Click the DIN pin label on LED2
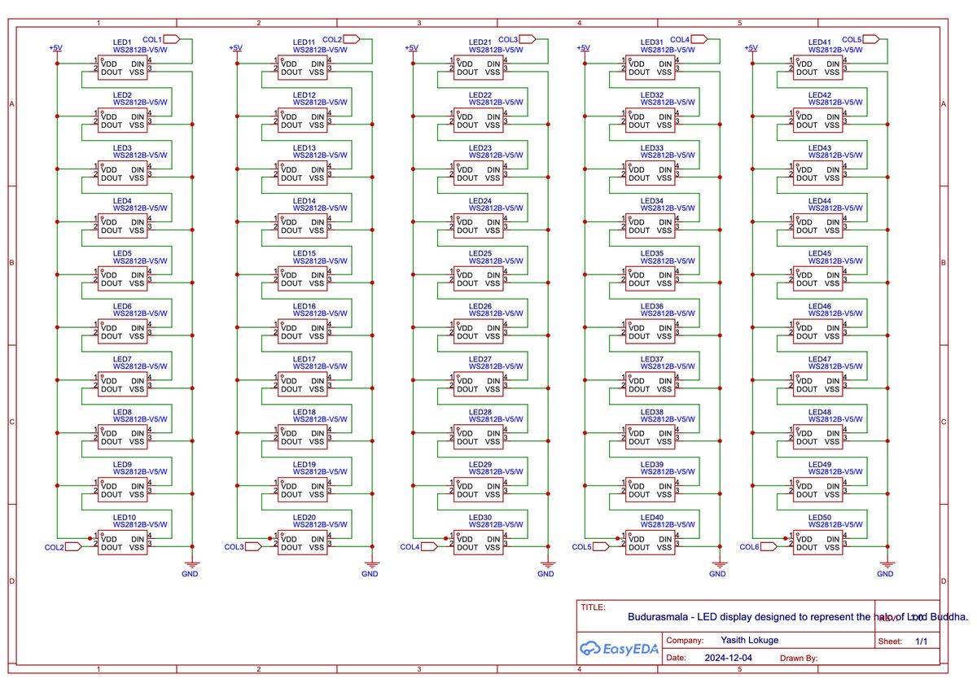The width and height of the screenshot is (977, 692). point(137,116)
